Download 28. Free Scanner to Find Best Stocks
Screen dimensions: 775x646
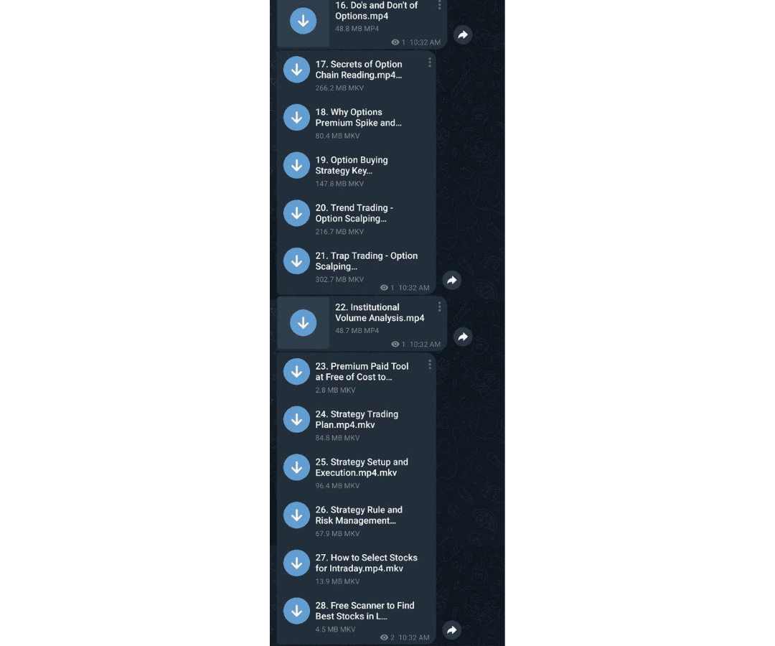tap(296, 611)
